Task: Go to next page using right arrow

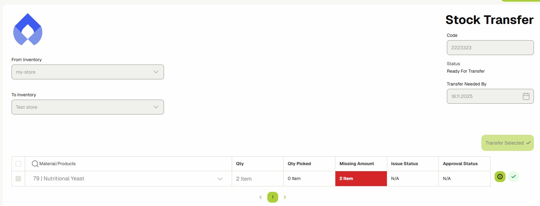Action: point(285,197)
